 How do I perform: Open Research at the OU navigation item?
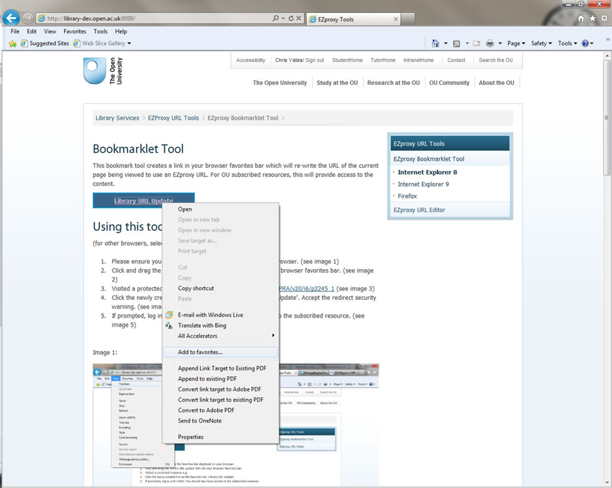pos(394,83)
